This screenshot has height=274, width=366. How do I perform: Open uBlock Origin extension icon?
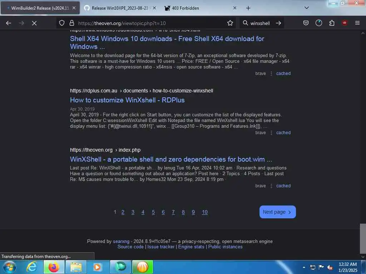[x=345, y=23]
